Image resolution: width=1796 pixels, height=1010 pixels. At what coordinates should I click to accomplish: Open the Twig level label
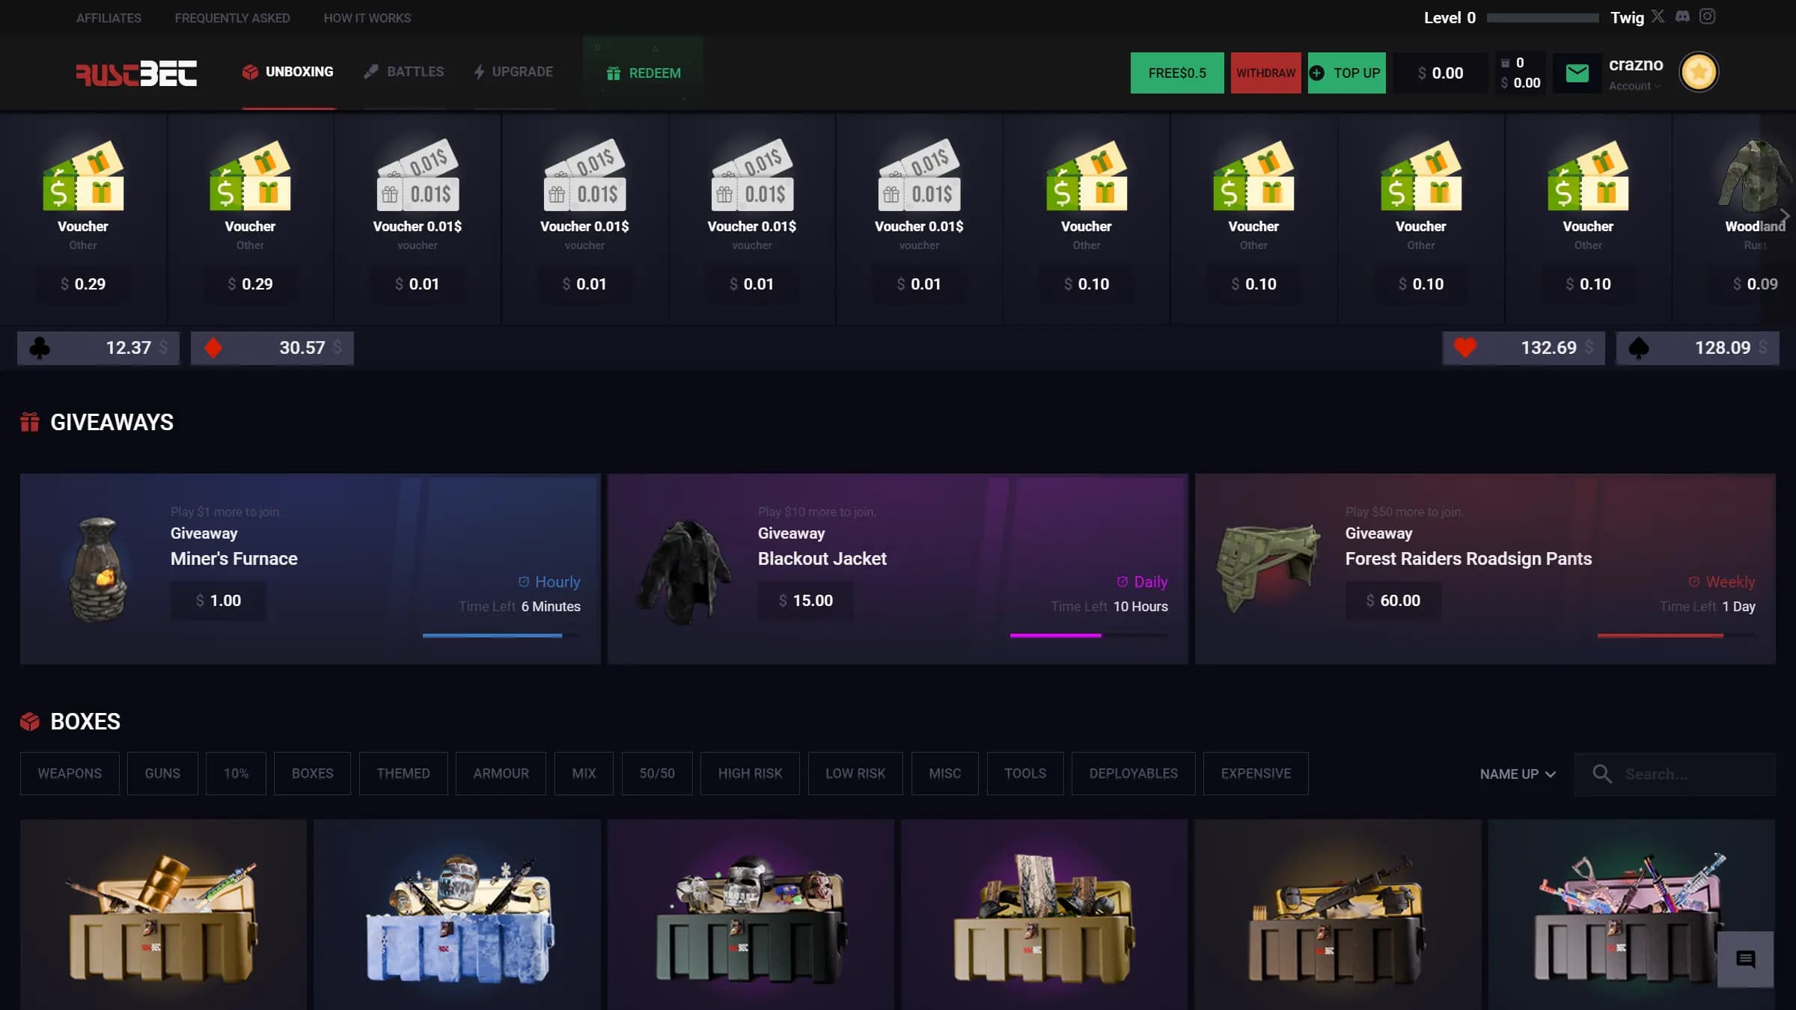(1627, 18)
